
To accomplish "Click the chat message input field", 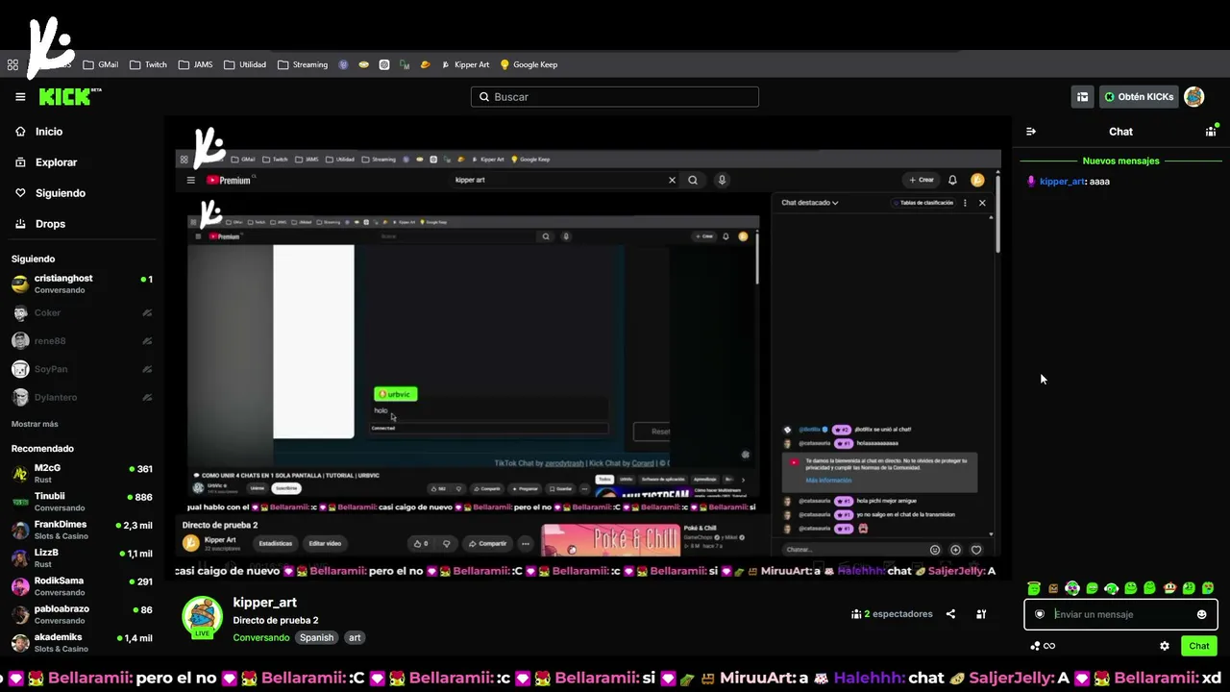I will pos(1121,614).
